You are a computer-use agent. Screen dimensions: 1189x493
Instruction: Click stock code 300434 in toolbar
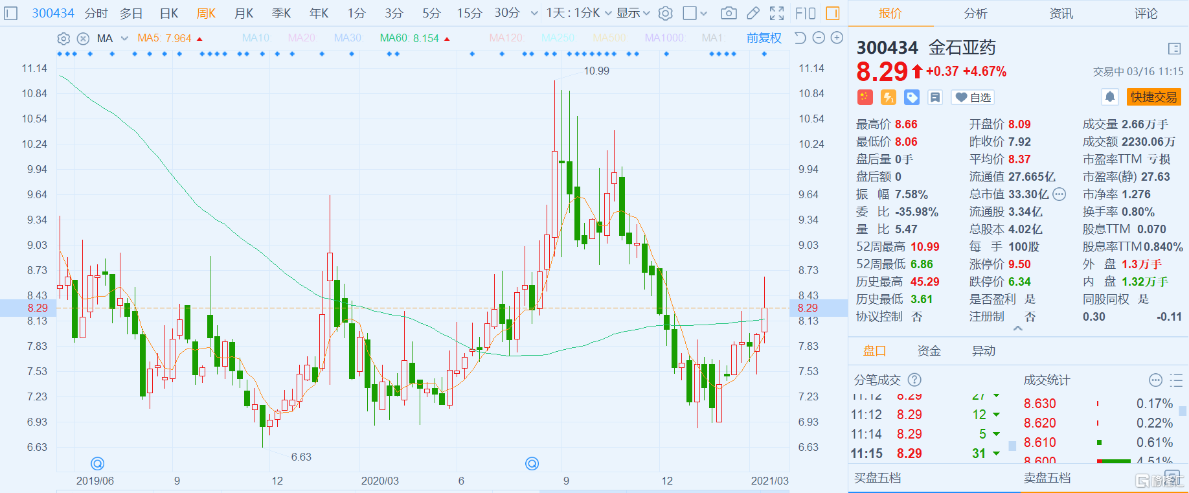53,13
